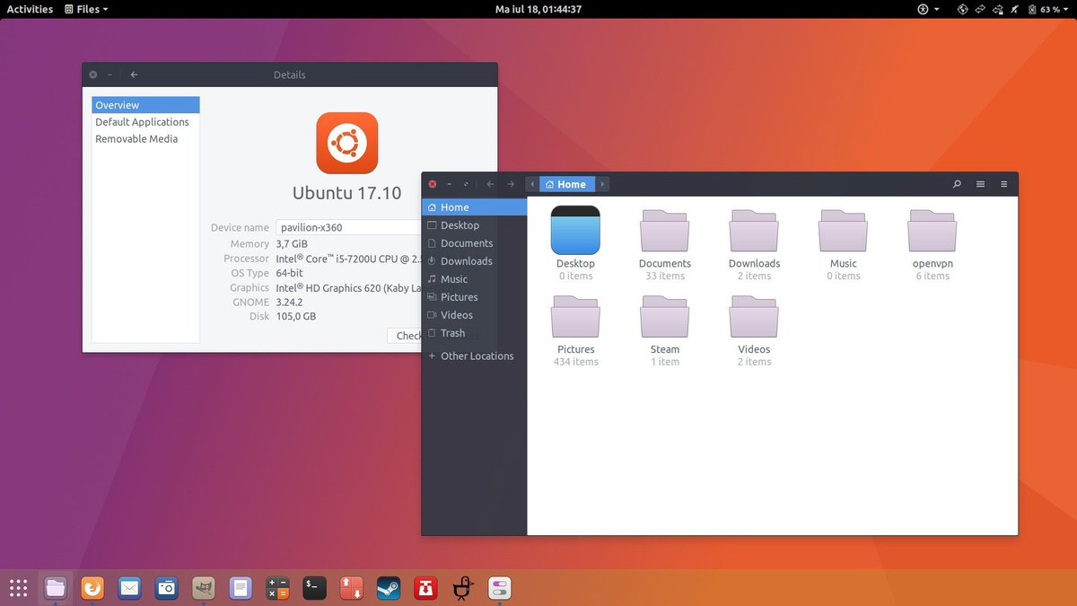Click the GNOME version 3.24.2 value
Screen dimensions: 1077x606
click(x=291, y=303)
